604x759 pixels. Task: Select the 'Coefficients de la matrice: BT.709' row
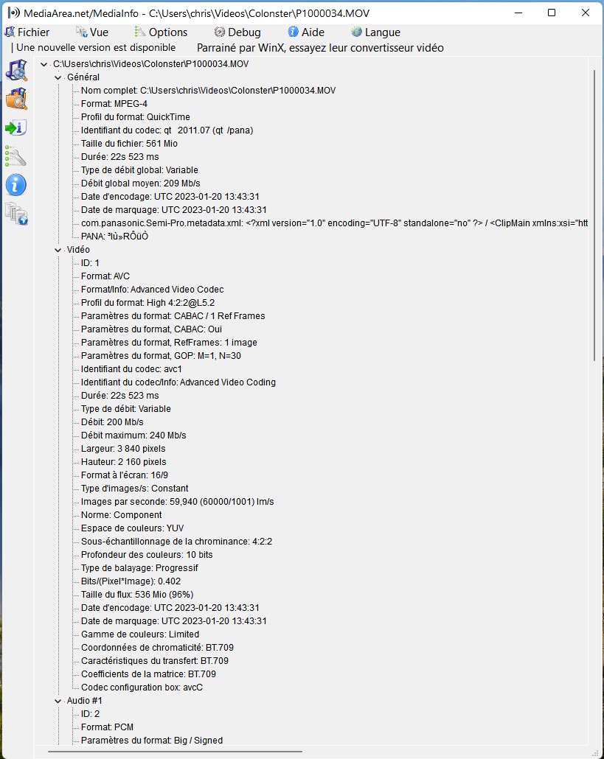pyautogui.click(x=148, y=674)
